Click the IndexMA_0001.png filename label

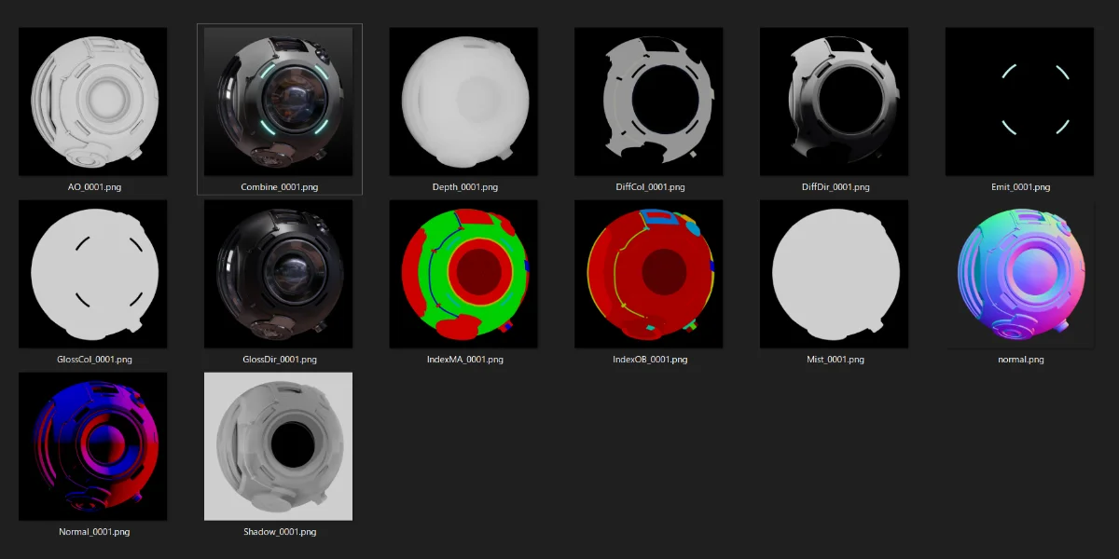pyautogui.click(x=463, y=360)
